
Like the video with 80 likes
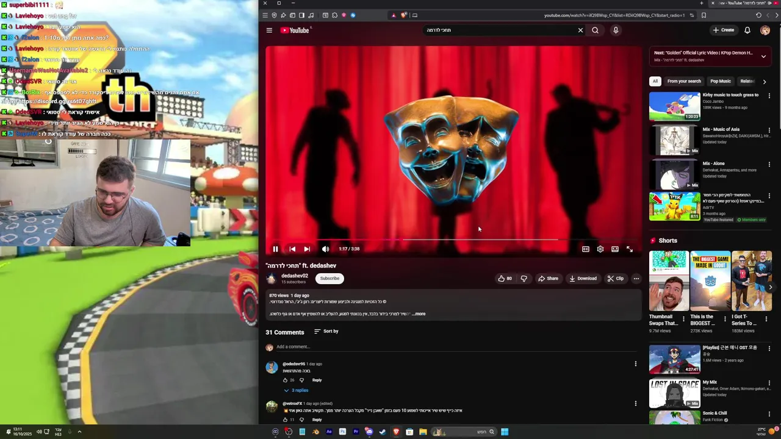pos(505,279)
